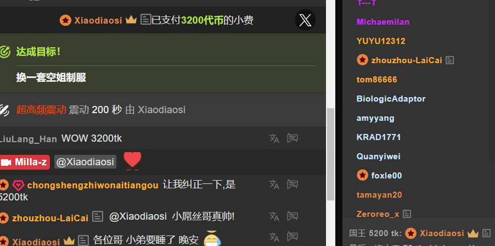Viewport: 495px width, 246px height.
Task: Translate LiuLang_Han's WOW 3200tk message
Action: pos(274,138)
